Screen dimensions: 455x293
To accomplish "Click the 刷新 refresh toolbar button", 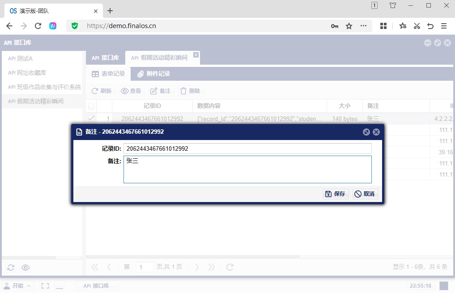I will [x=102, y=91].
